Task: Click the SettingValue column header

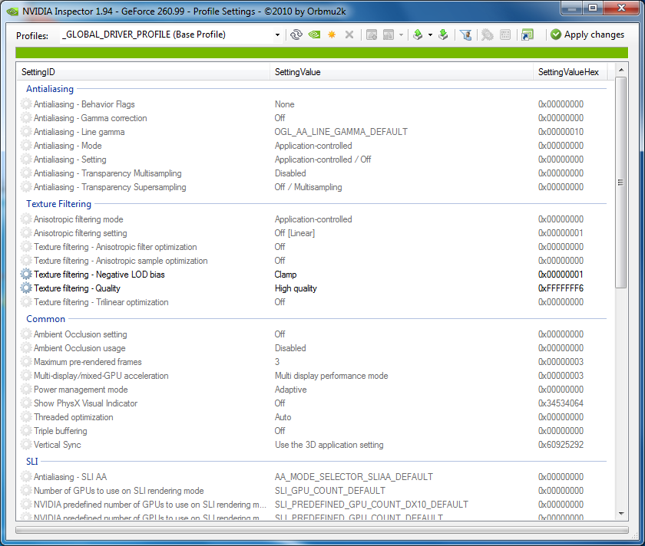Action: coord(297,72)
